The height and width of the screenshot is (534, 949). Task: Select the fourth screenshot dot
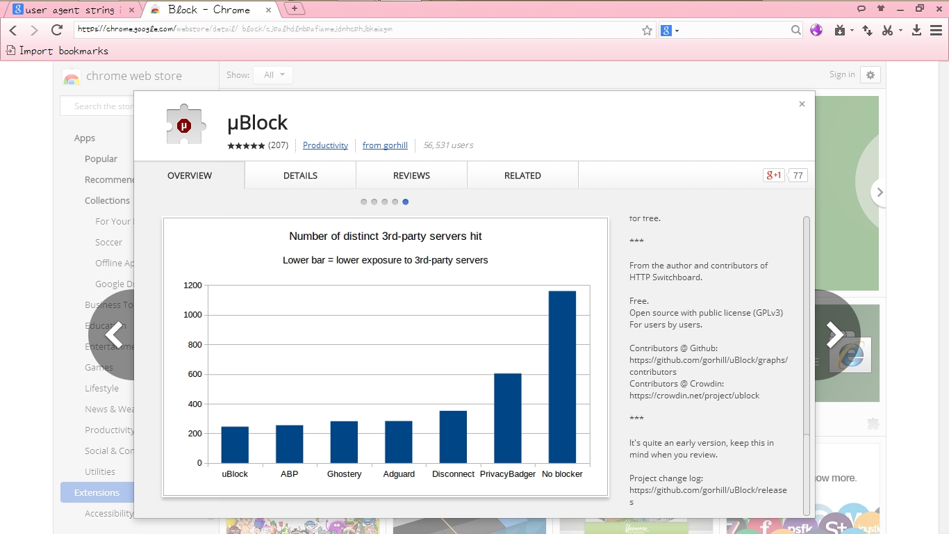395,202
